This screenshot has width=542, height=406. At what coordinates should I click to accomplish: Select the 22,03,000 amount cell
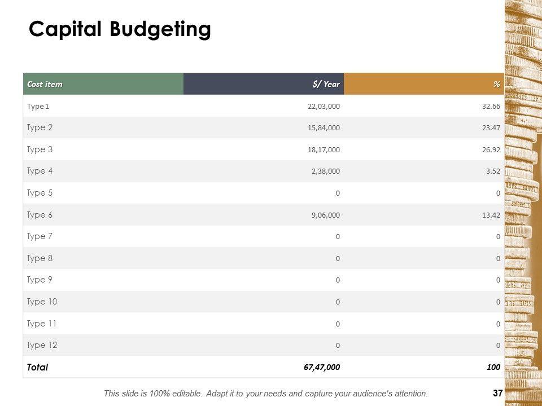(324, 106)
